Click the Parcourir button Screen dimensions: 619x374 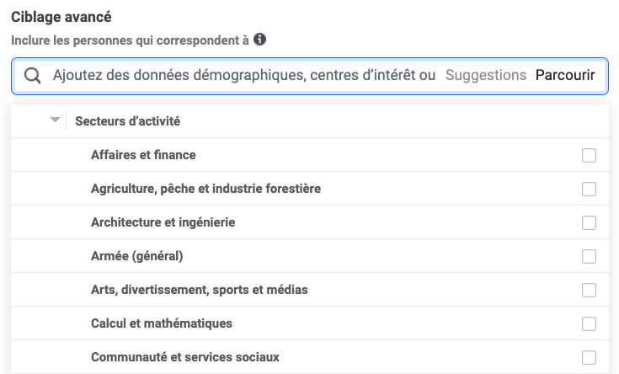point(565,76)
